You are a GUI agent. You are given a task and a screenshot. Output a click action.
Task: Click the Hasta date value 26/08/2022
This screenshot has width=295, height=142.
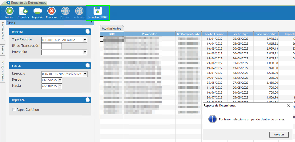click(x=50, y=86)
